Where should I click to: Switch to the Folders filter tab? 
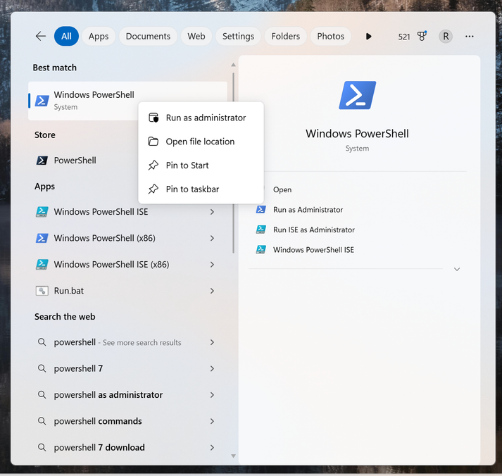286,36
